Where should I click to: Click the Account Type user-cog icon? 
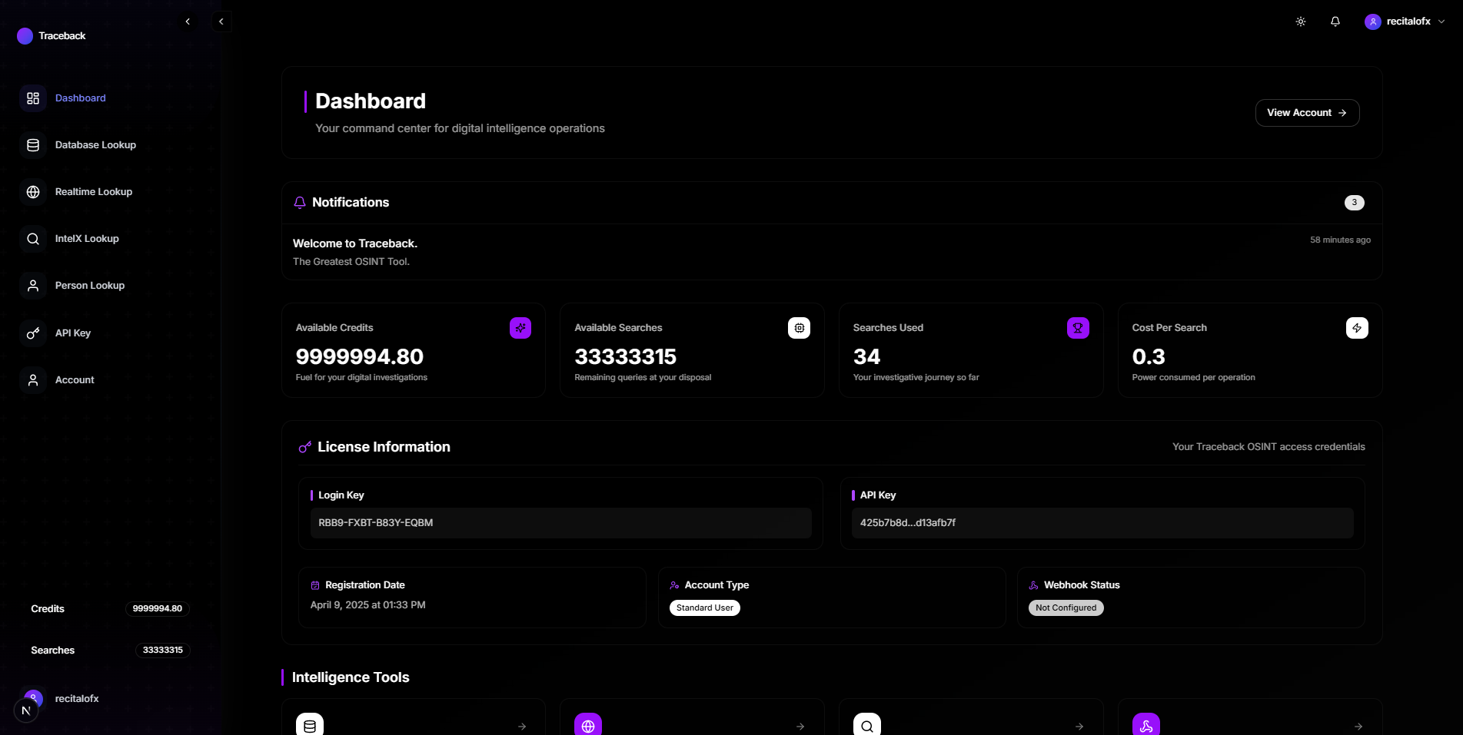pos(674,585)
